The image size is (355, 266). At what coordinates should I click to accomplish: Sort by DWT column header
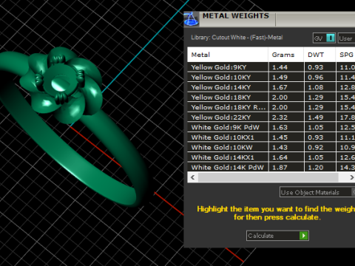tap(319, 55)
